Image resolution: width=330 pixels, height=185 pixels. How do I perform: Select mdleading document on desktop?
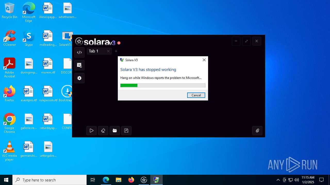tap(48, 39)
